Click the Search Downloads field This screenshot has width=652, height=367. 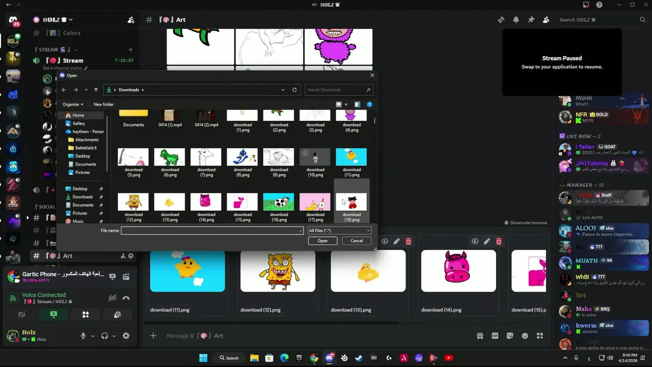click(339, 90)
